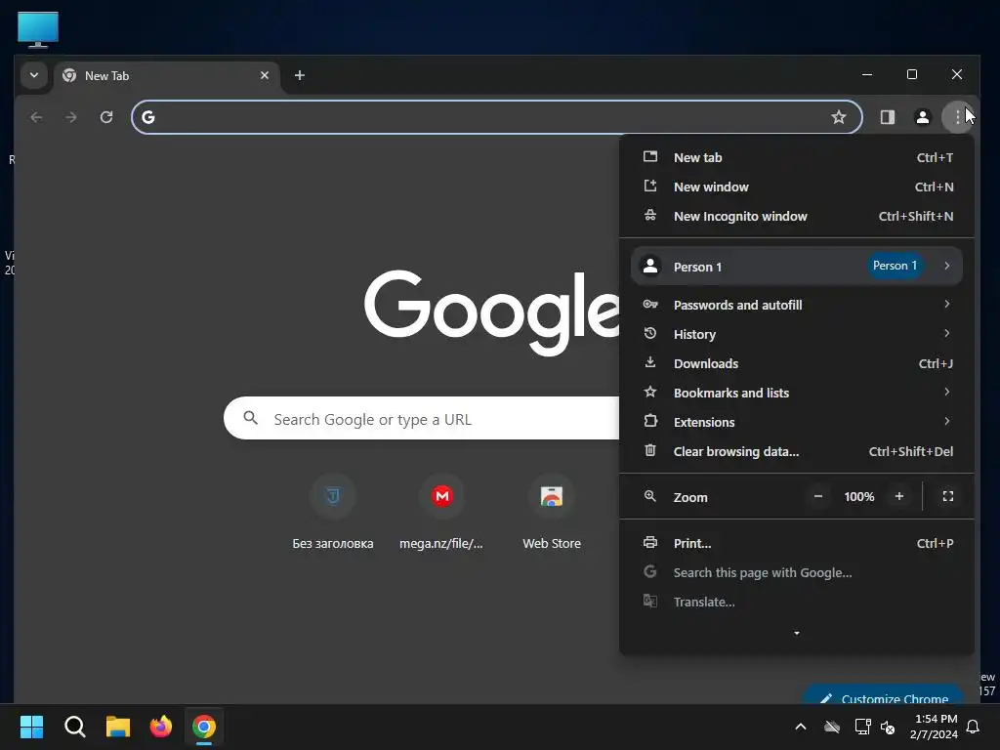Viewport: 1000px width, 750px height.
Task: Open Passwords and autofill submenu
Action: click(797, 305)
